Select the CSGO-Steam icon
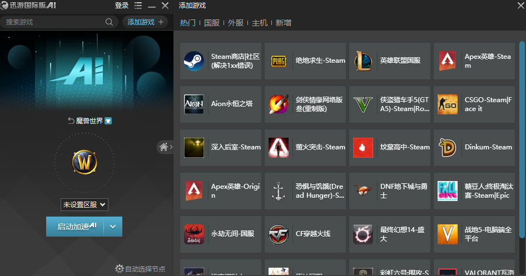 (x=448, y=104)
